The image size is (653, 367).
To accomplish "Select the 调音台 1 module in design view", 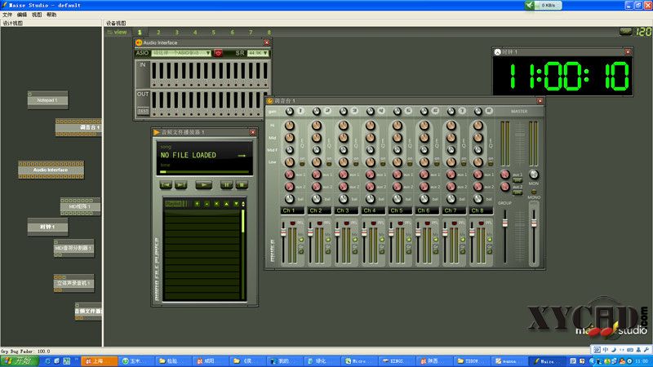I will (78, 127).
